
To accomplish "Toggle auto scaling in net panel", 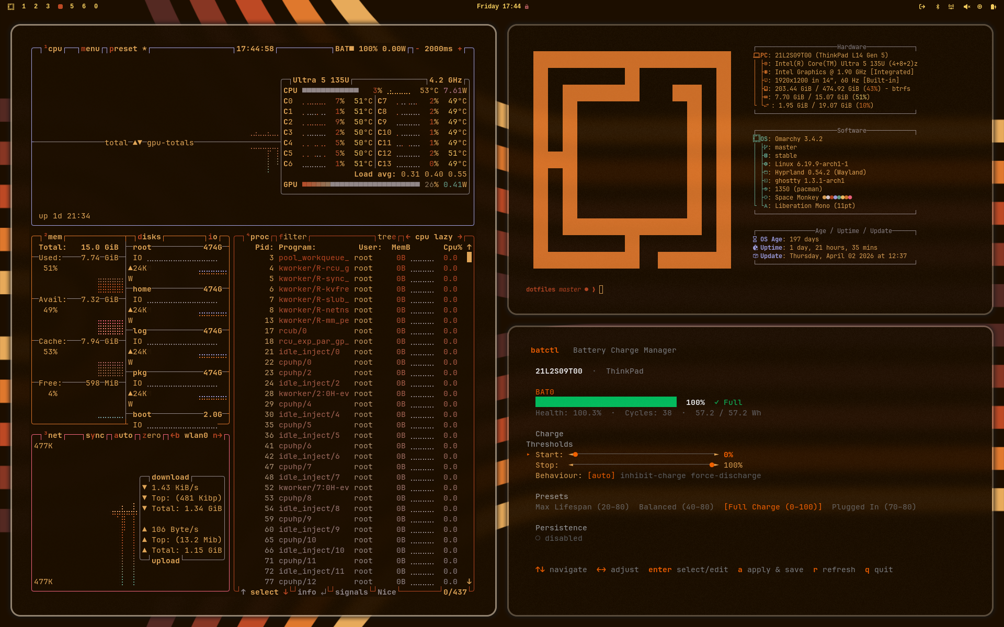I will (x=123, y=435).
